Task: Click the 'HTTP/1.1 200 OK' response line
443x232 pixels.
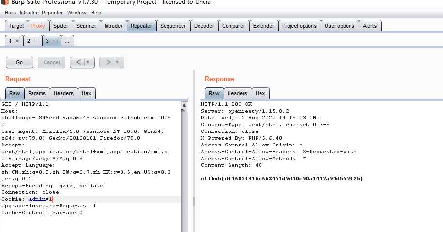Action: [x=226, y=104]
